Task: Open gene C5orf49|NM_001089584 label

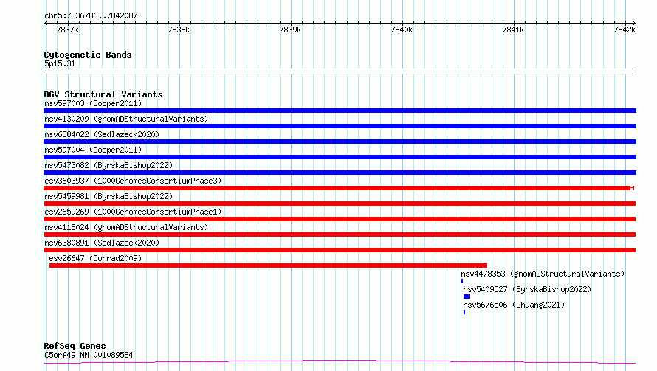Action: point(89,355)
